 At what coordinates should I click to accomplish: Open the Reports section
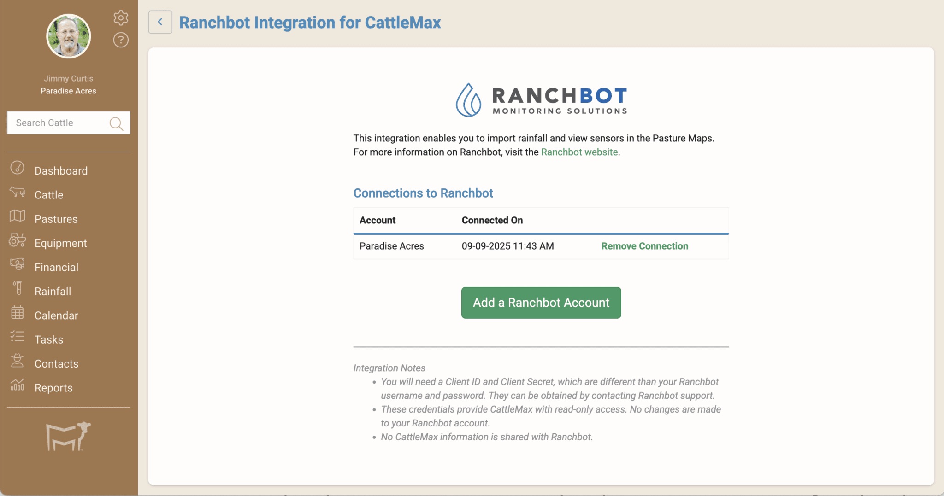click(53, 388)
